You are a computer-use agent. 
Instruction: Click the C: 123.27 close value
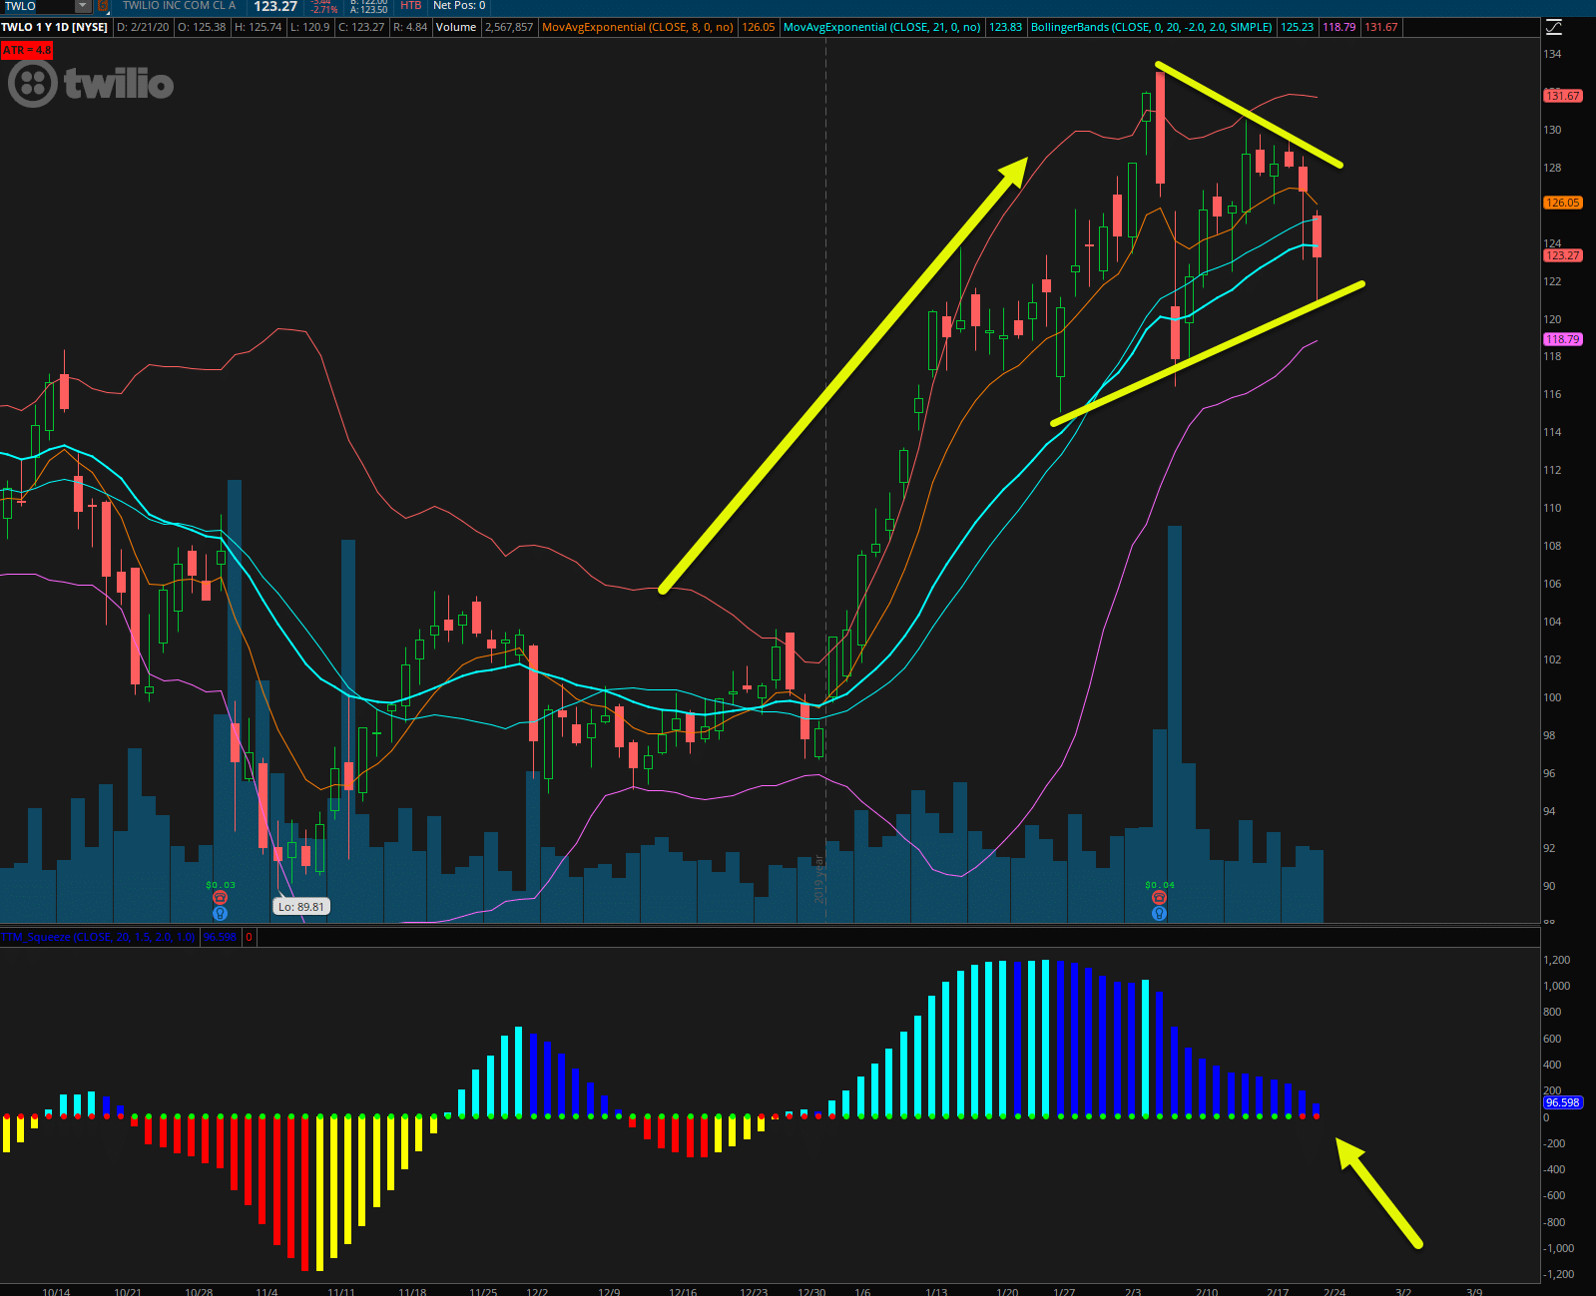pos(361,27)
